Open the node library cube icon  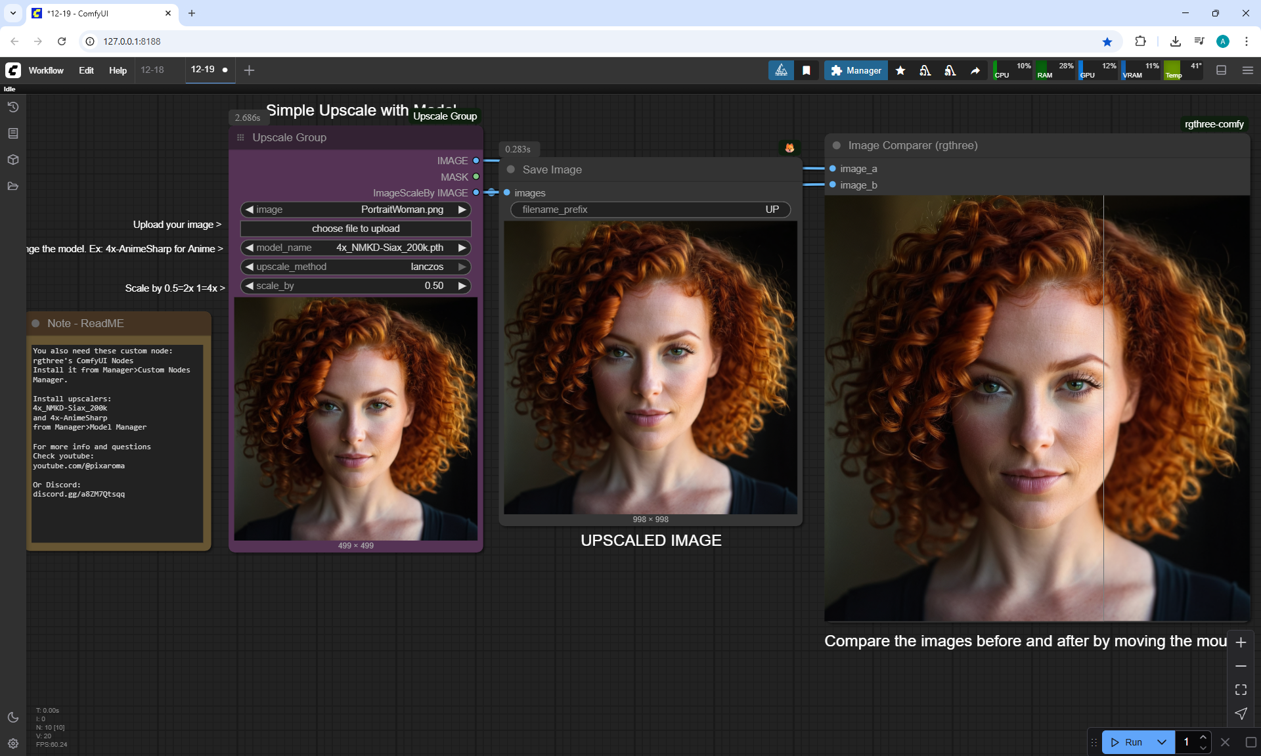tap(12, 160)
